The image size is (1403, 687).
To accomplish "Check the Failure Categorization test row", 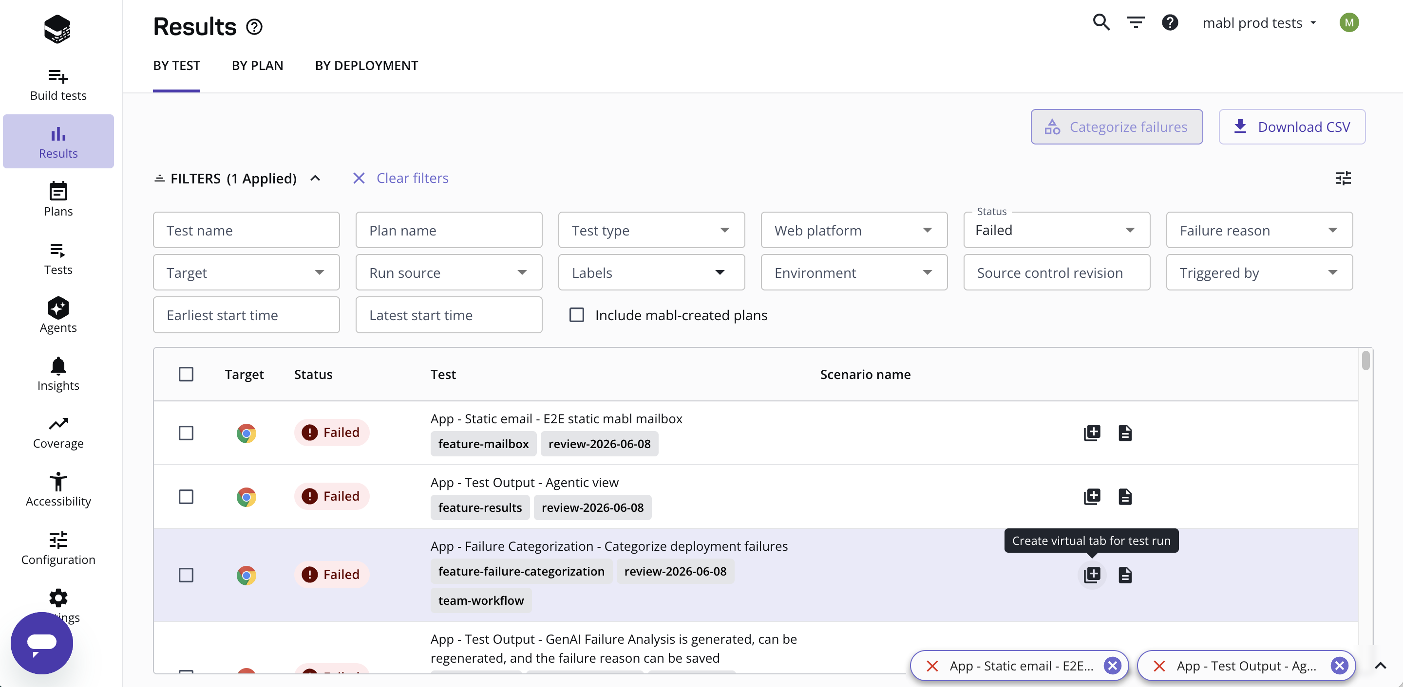I will point(186,575).
